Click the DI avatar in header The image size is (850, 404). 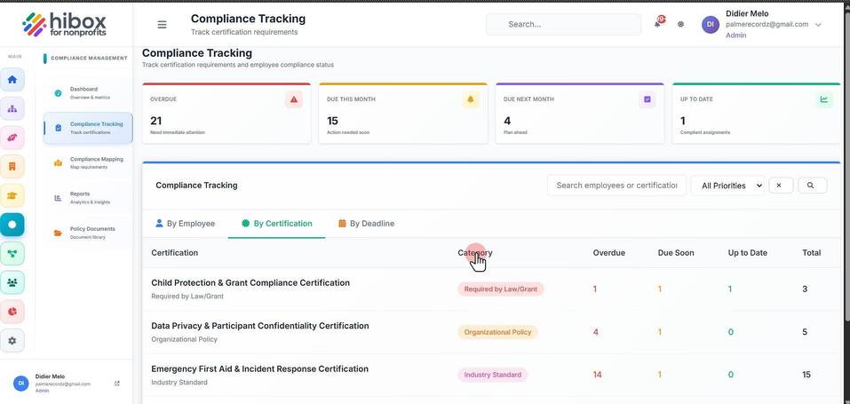(x=711, y=24)
